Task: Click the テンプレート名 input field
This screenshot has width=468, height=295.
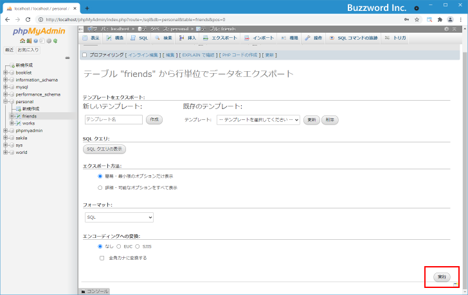Action: click(114, 120)
